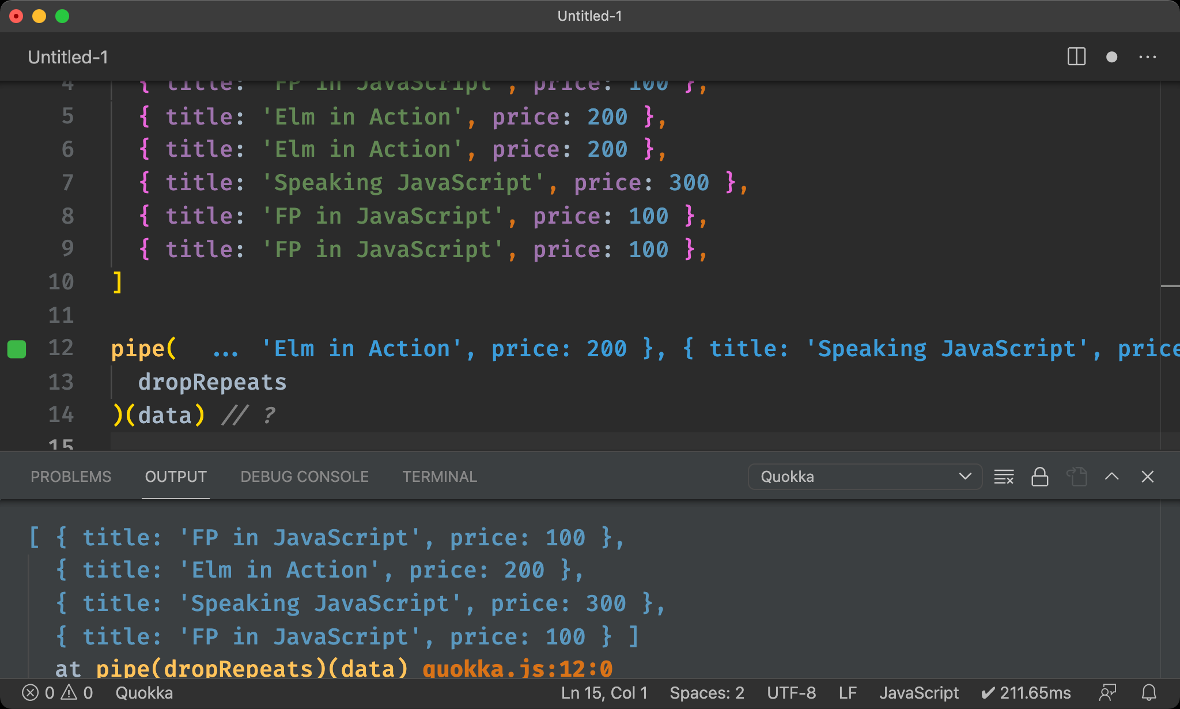Open log output file in editor icon
This screenshot has height=709, width=1180.
1076,477
